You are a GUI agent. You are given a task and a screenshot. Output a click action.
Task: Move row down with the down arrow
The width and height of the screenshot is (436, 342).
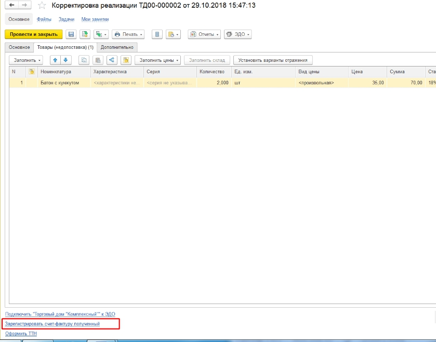pos(65,60)
